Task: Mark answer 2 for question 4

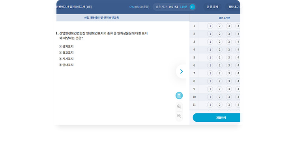Action: click(219, 50)
